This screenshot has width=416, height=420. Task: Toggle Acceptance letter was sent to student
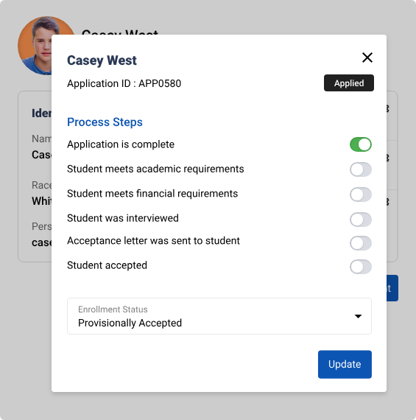coord(361,243)
